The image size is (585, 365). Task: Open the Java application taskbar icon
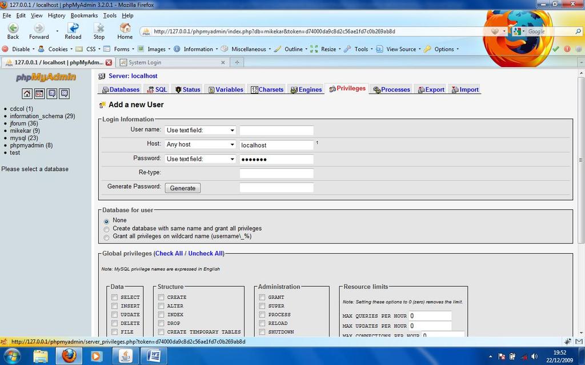point(126,356)
